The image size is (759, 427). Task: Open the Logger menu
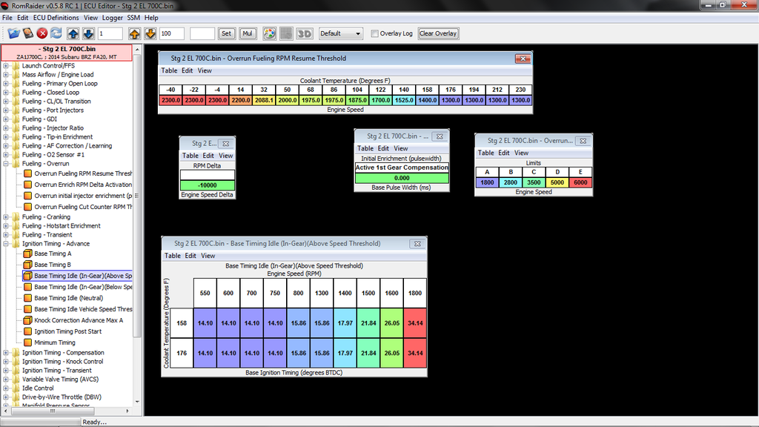113,17
